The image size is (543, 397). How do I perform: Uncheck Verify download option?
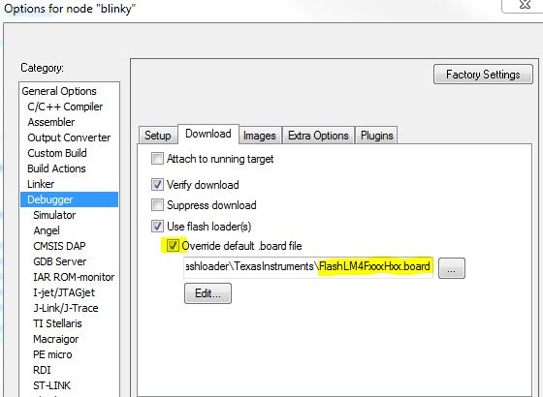[157, 184]
